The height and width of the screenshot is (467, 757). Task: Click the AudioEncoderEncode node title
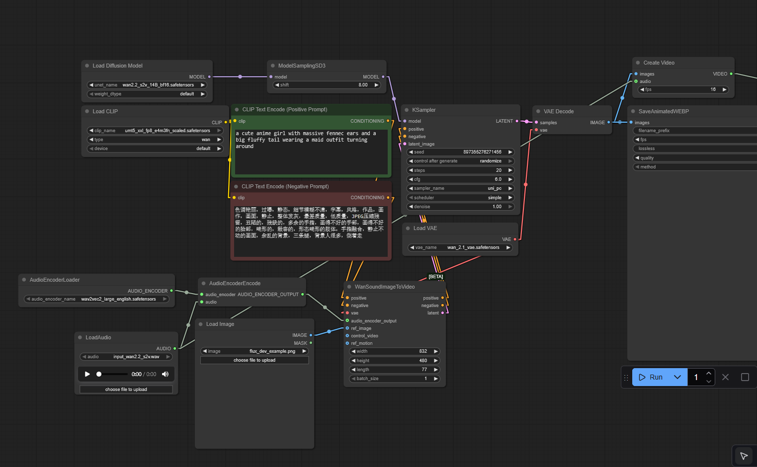tap(235, 283)
